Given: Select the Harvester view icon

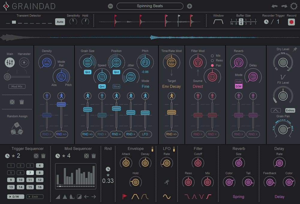Looking at the screenshot, I should coord(24,62).
